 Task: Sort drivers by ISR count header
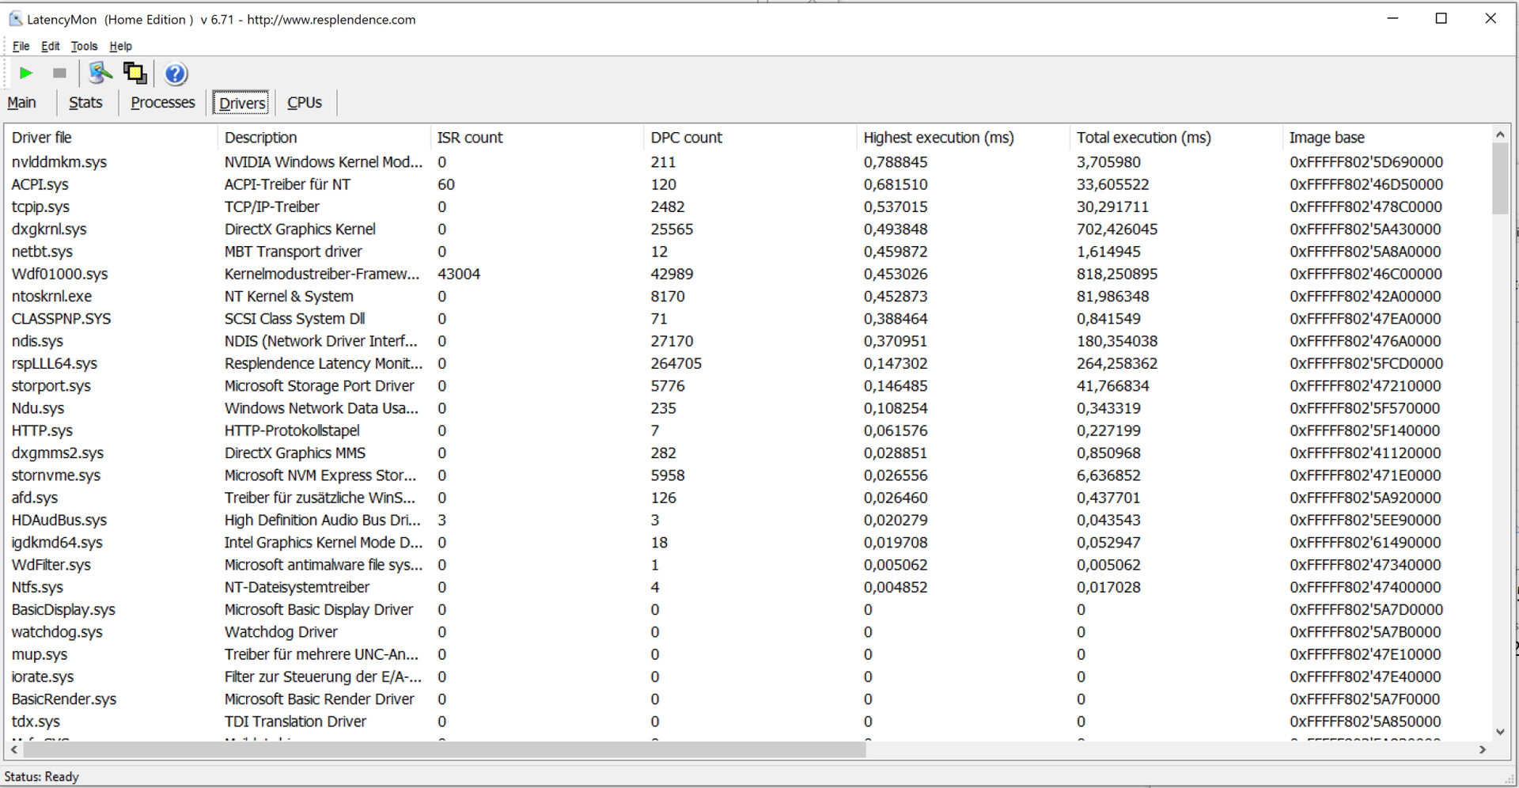470,138
